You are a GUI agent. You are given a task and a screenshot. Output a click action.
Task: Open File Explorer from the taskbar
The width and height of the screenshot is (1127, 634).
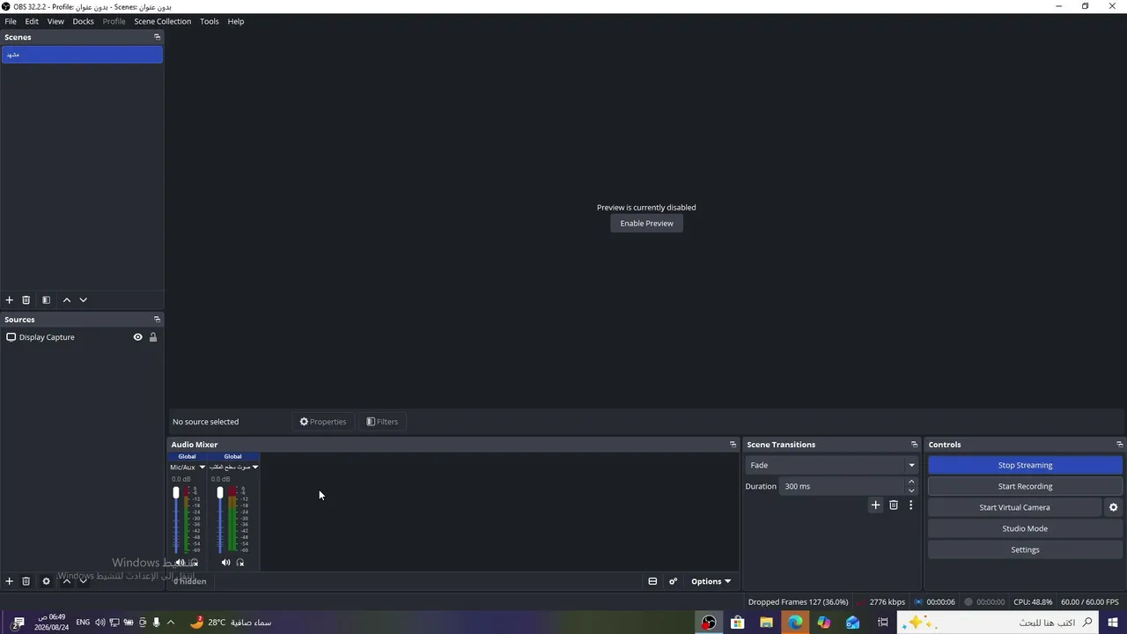point(767,623)
